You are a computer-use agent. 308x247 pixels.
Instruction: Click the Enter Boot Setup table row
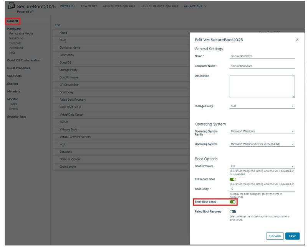click(121, 107)
